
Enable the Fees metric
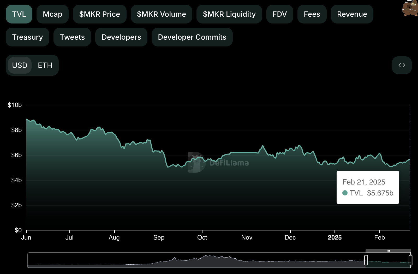(312, 14)
